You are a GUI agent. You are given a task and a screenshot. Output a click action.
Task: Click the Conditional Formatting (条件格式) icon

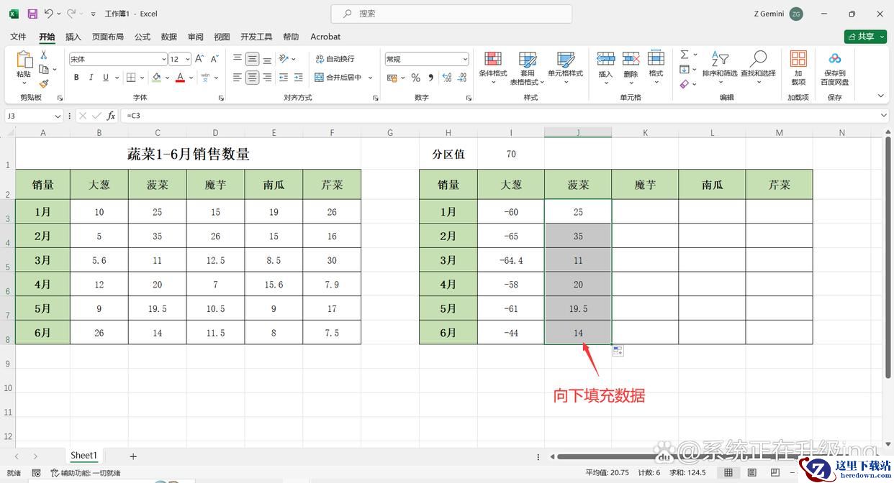(x=492, y=65)
